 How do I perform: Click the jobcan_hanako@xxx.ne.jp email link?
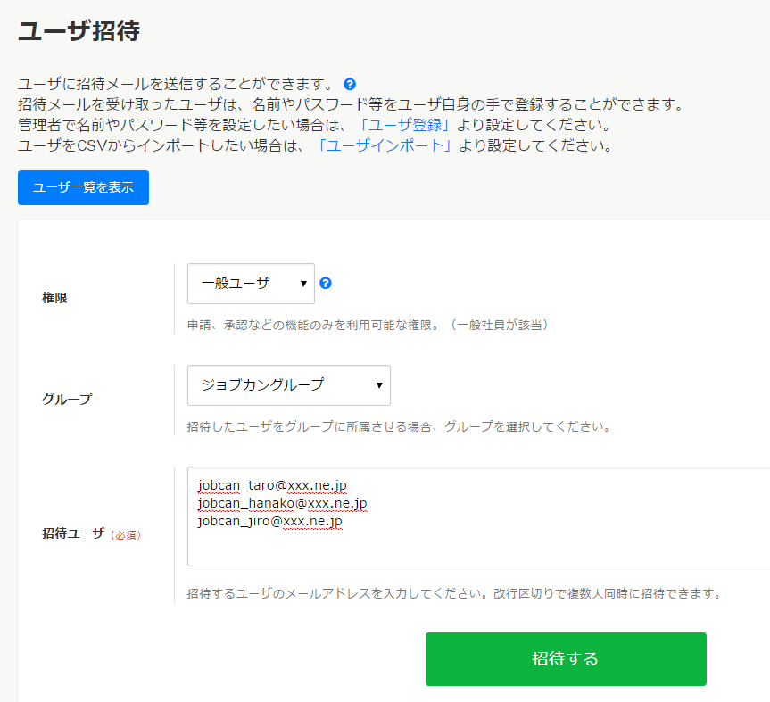coord(283,505)
